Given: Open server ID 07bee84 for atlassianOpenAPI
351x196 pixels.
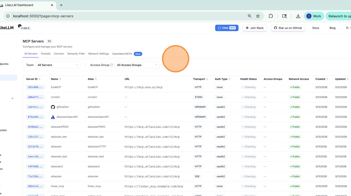Looking at the screenshot, I should pos(35,117).
